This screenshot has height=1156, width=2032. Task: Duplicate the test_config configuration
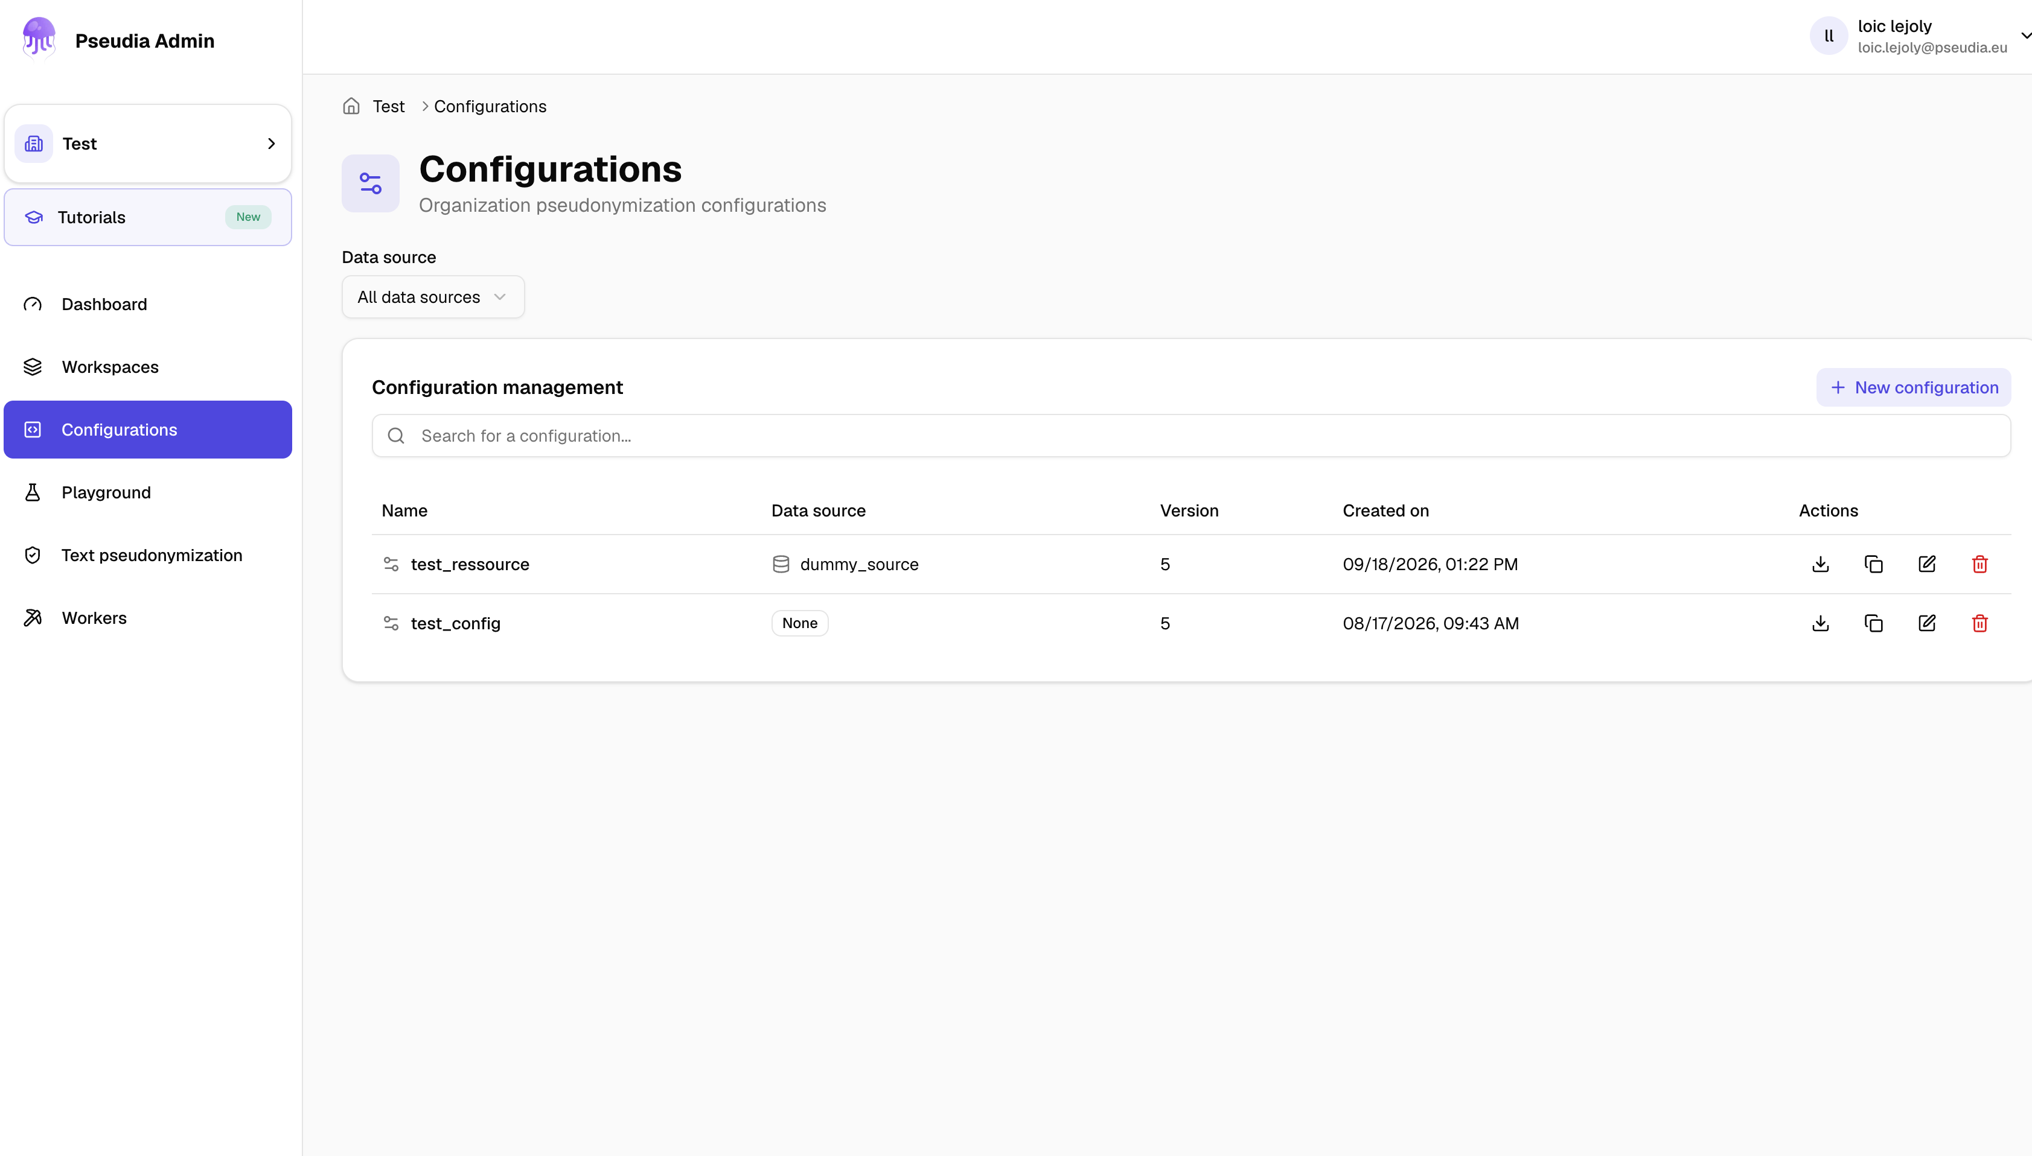(x=1873, y=623)
